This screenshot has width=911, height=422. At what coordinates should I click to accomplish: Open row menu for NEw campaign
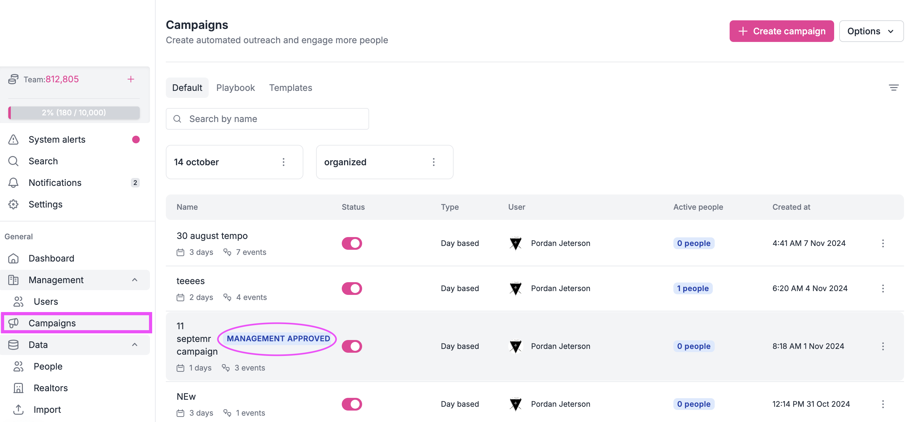pyautogui.click(x=883, y=404)
